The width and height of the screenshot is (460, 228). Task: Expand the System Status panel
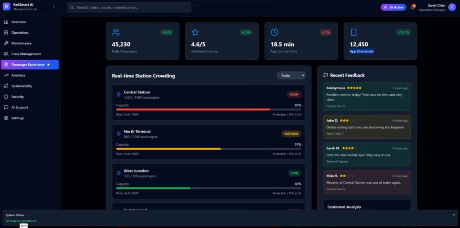(x=230, y=218)
